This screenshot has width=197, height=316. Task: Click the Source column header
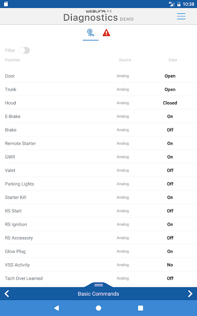(125, 60)
